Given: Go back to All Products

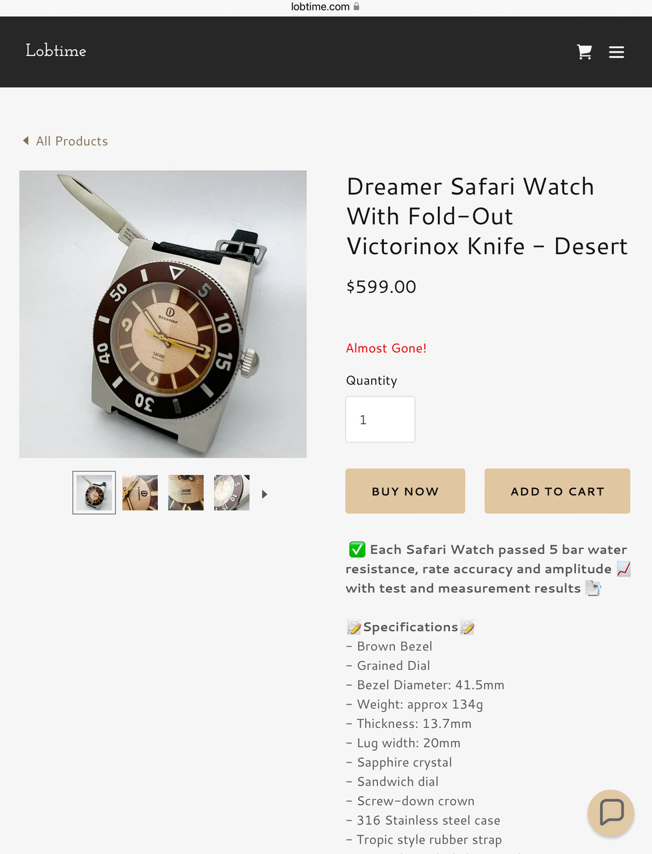Looking at the screenshot, I should (x=72, y=141).
